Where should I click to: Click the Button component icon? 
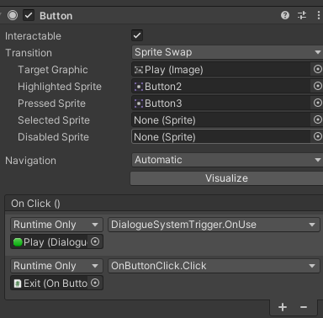pyautogui.click(x=13, y=15)
